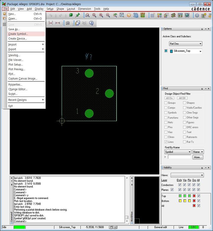Click the camera Capture Canvas icon
The width and height of the screenshot is (213, 231).
pos(67,23)
